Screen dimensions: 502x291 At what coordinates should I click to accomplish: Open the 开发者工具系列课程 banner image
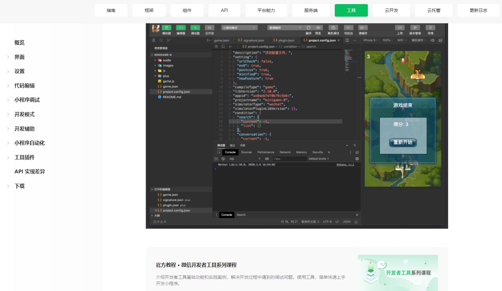(398, 273)
